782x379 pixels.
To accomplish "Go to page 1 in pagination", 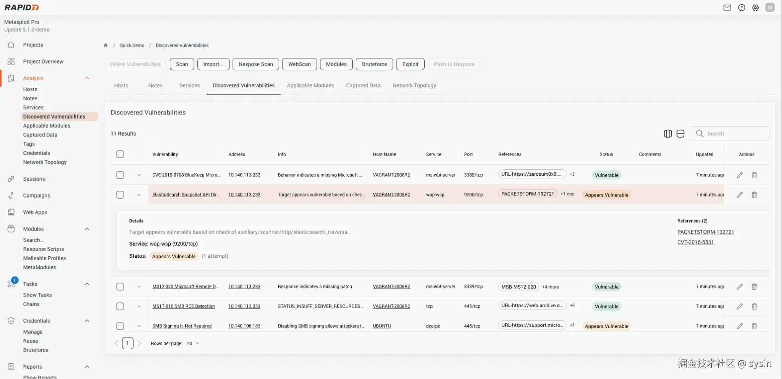I will (x=128, y=343).
